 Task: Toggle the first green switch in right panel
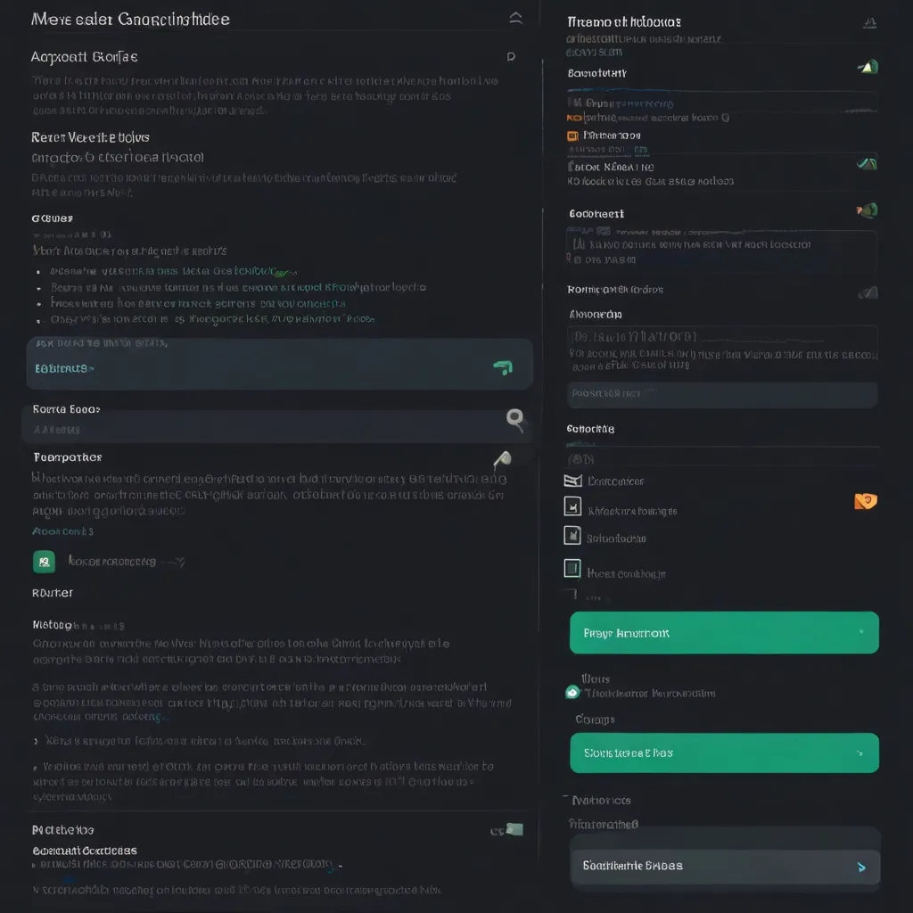pos(868,66)
